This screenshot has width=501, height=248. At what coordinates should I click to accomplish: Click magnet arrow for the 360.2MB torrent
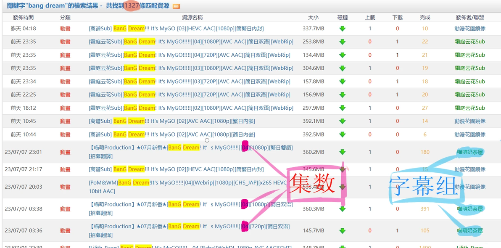tap(342, 152)
